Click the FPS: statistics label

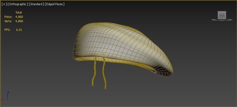7,30
